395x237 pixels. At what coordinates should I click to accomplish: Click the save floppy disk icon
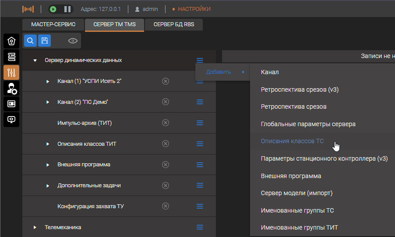tap(44, 41)
